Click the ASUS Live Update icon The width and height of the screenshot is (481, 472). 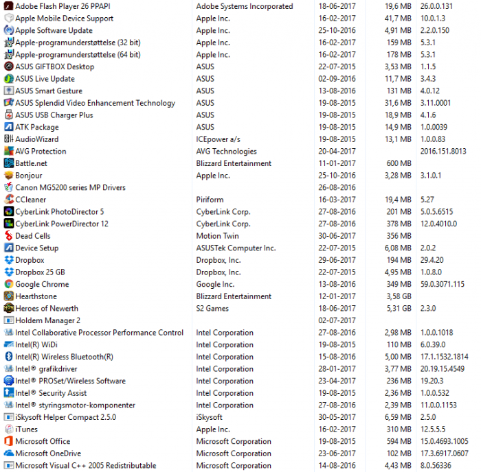tap(8, 78)
